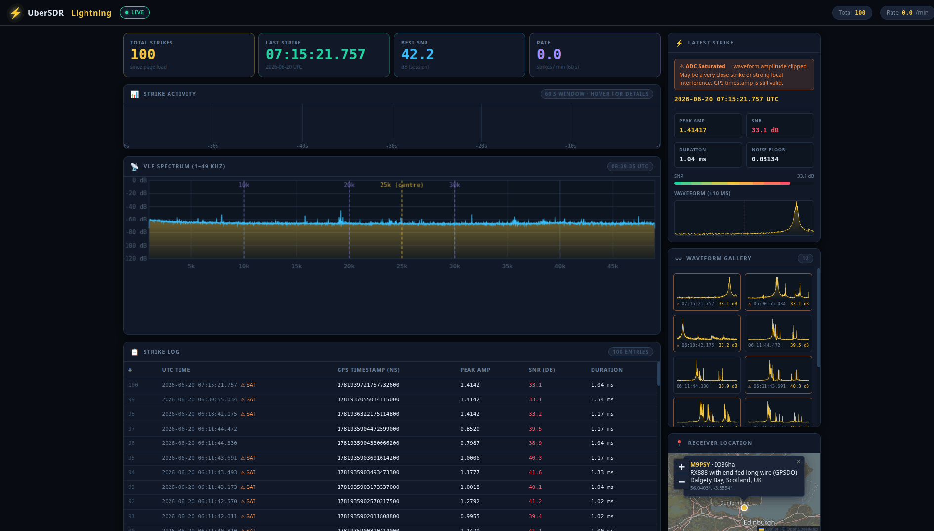Open gallery waveform 06:11:43.691
The height and width of the screenshot is (531, 934).
(778, 374)
